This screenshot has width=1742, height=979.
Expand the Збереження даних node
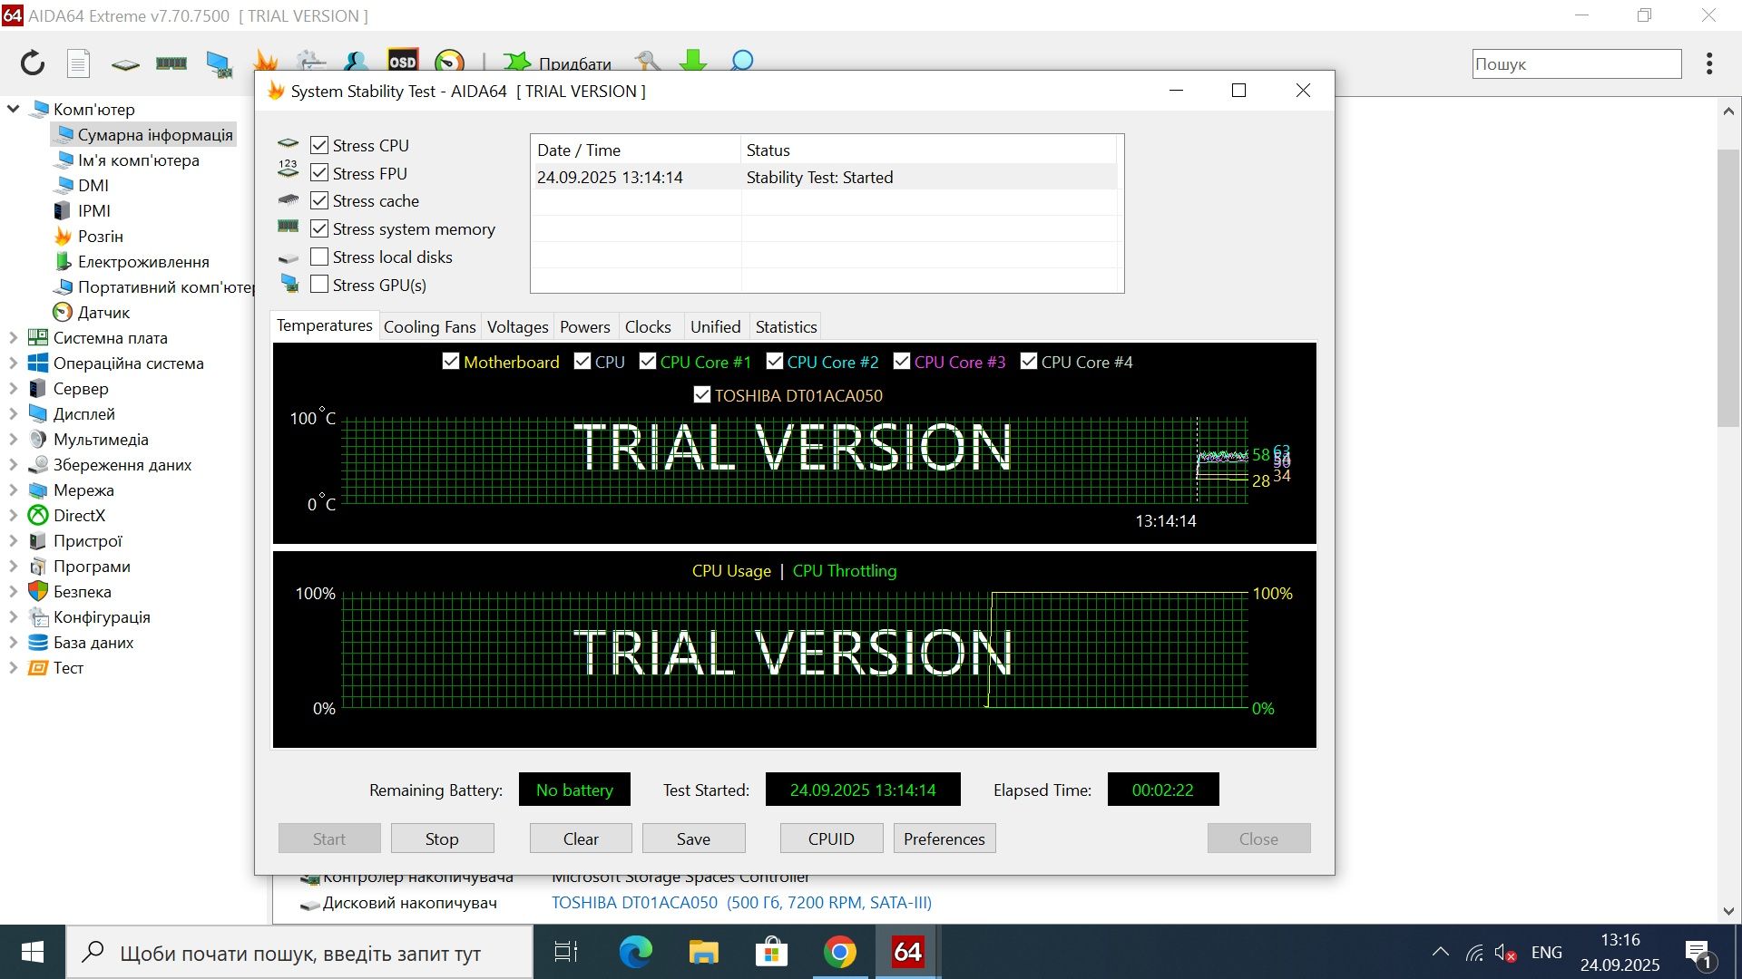click(14, 465)
